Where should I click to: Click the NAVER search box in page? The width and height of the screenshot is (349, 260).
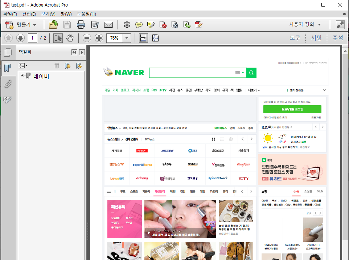tap(198, 73)
